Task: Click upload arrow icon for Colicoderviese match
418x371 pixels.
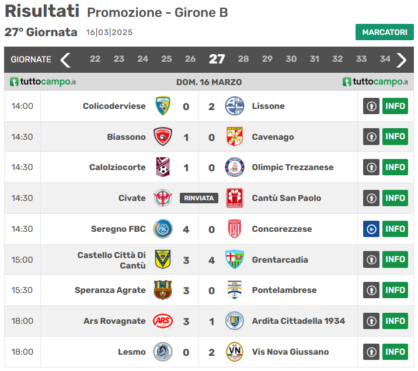Action: click(371, 106)
